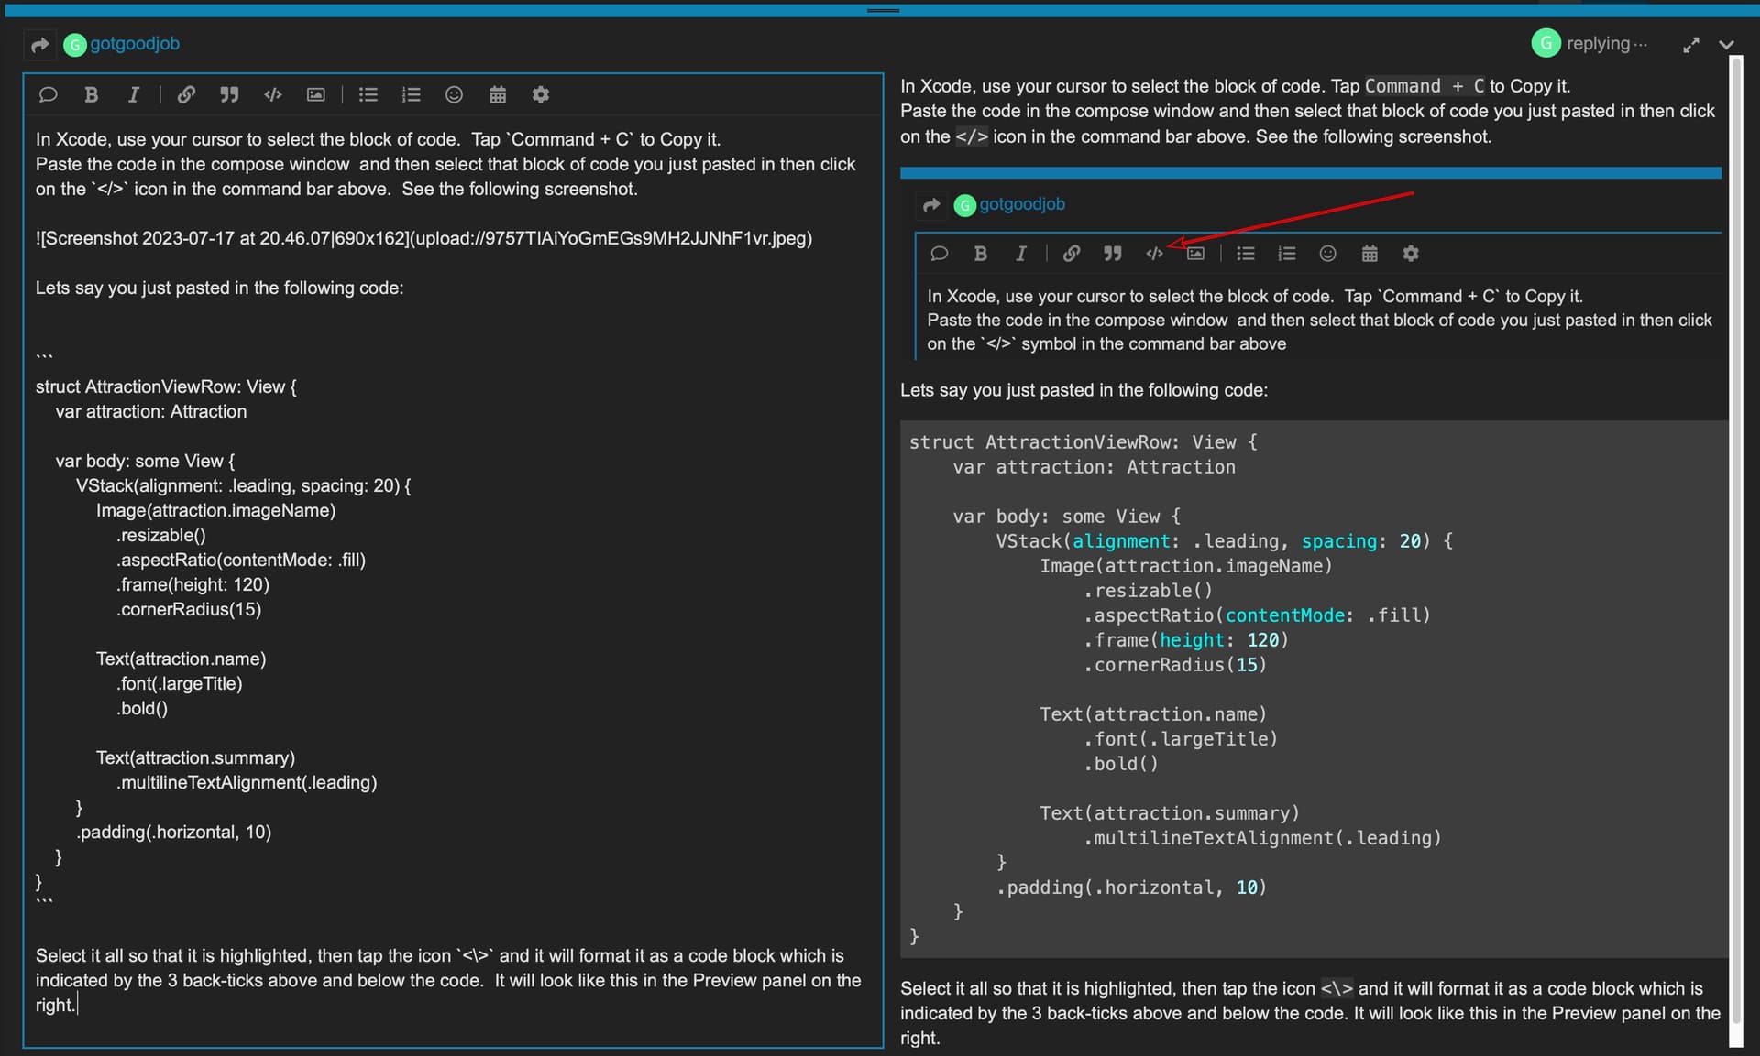Viewport: 1760px width, 1056px height.
Task: Toggle fullscreen composer with the expand arrows
Action: [x=1691, y=45]
